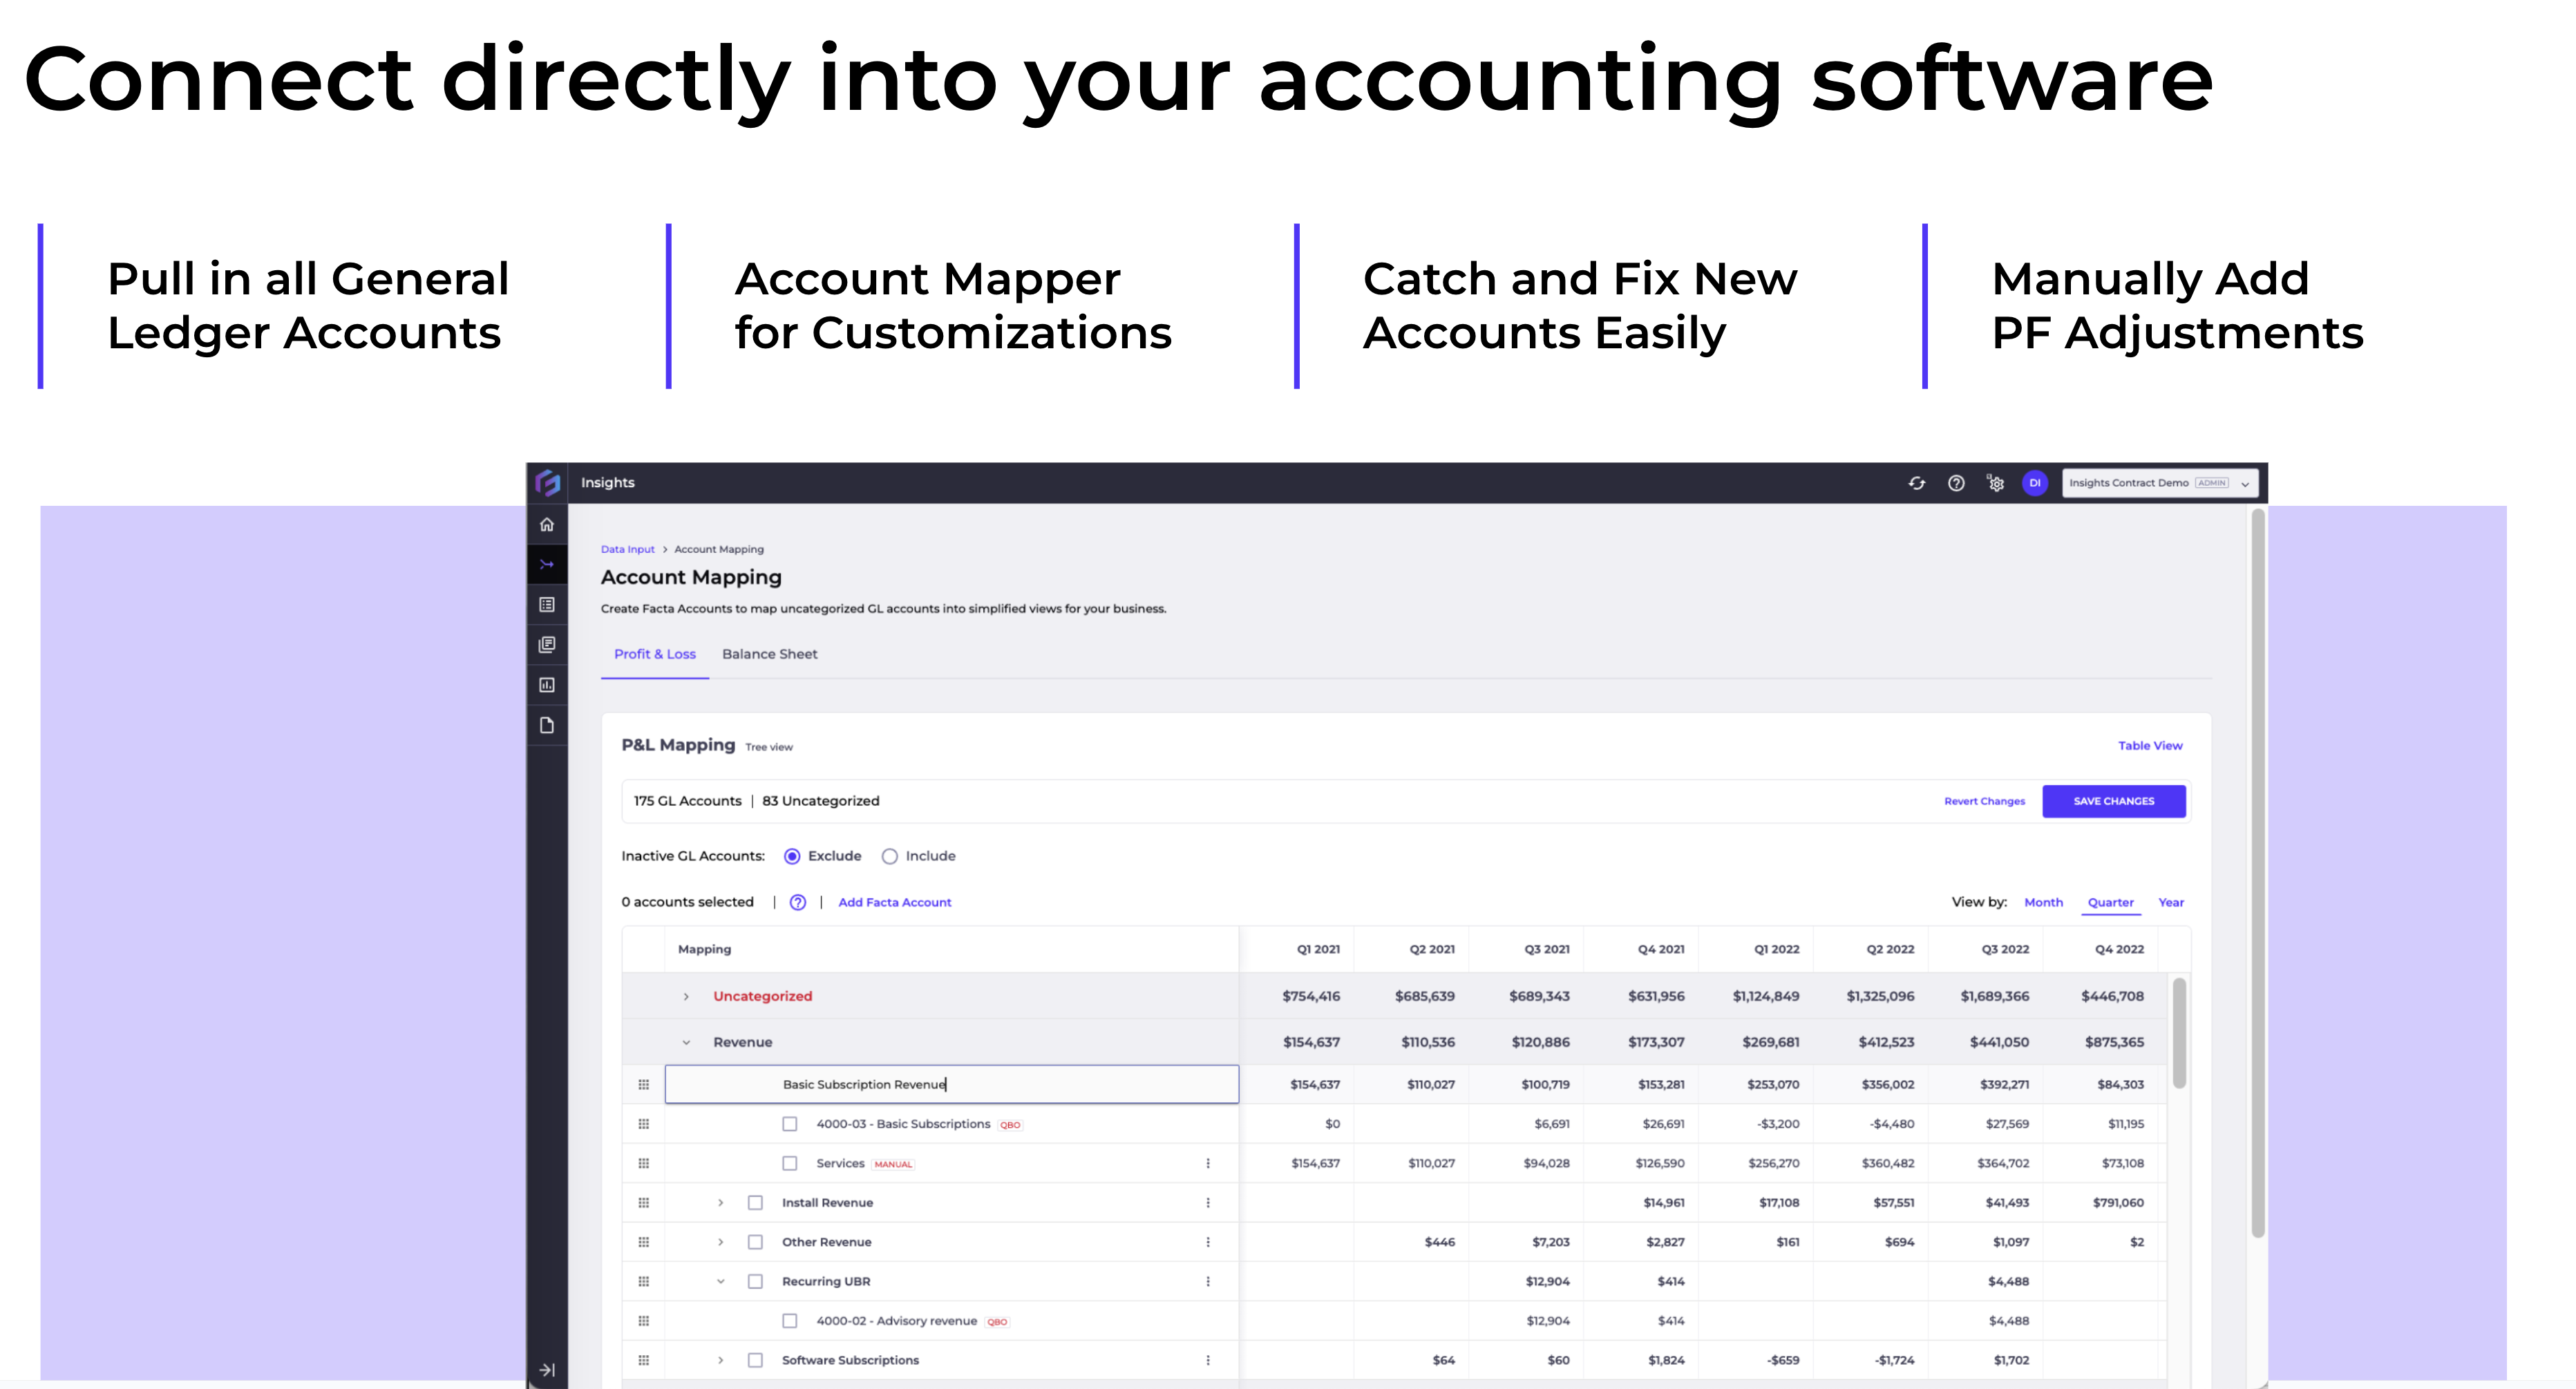Click the refresh sync icon in header
The height and width of the screenshot is (1389, 2576).
1917,483
